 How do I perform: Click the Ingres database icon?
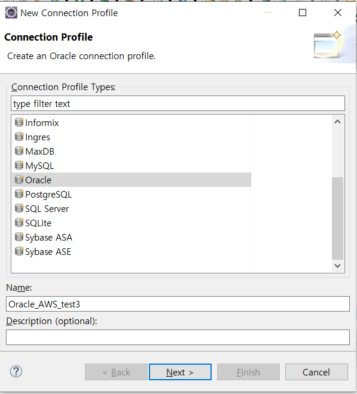pyautogui.click(x=19, y=137)
